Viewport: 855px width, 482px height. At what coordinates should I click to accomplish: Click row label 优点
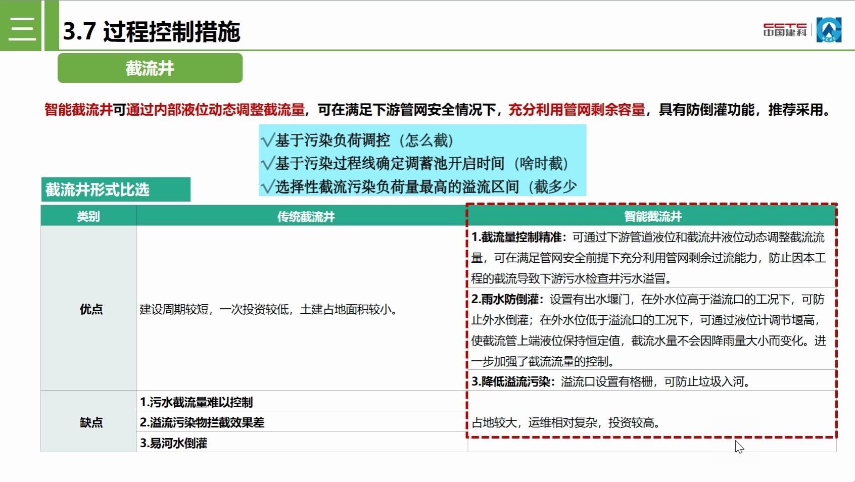pyautogui.click(x=91, y=309)
